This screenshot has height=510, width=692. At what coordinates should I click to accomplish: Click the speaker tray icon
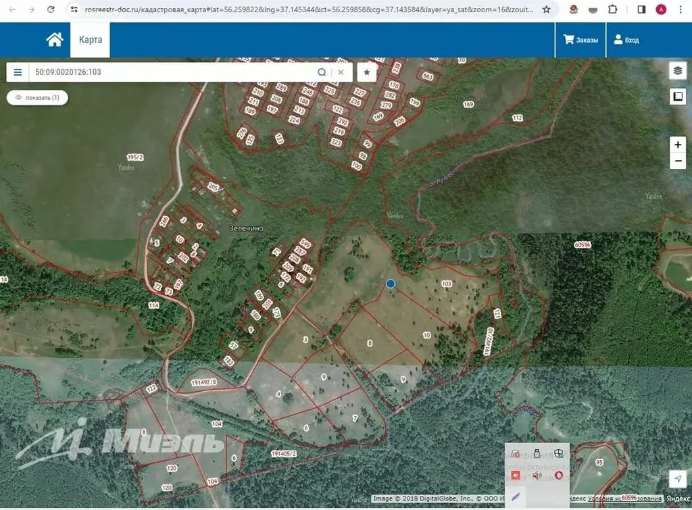pyautogui.click(x=537, y=475)
